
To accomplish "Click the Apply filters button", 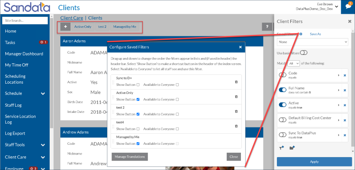I will 314,162.
